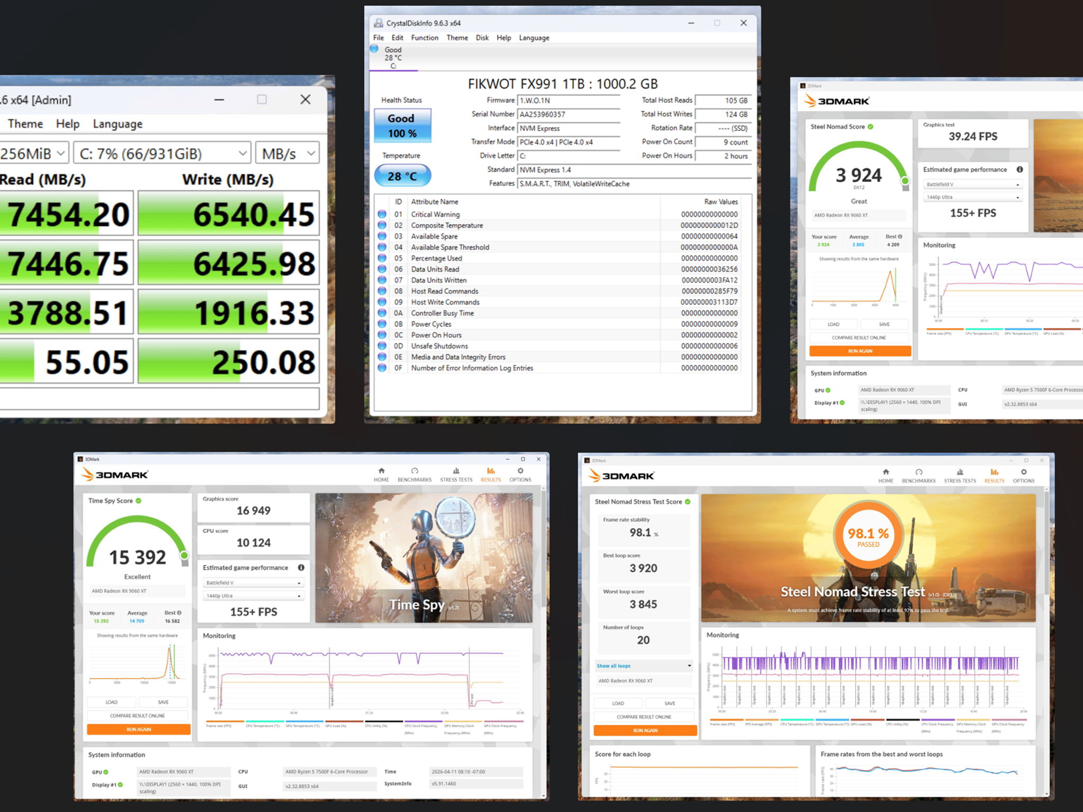This screenshot has height=812, width=1083.
Task: Click the 28 °C temperature indicator
Action: click(402, 176)
